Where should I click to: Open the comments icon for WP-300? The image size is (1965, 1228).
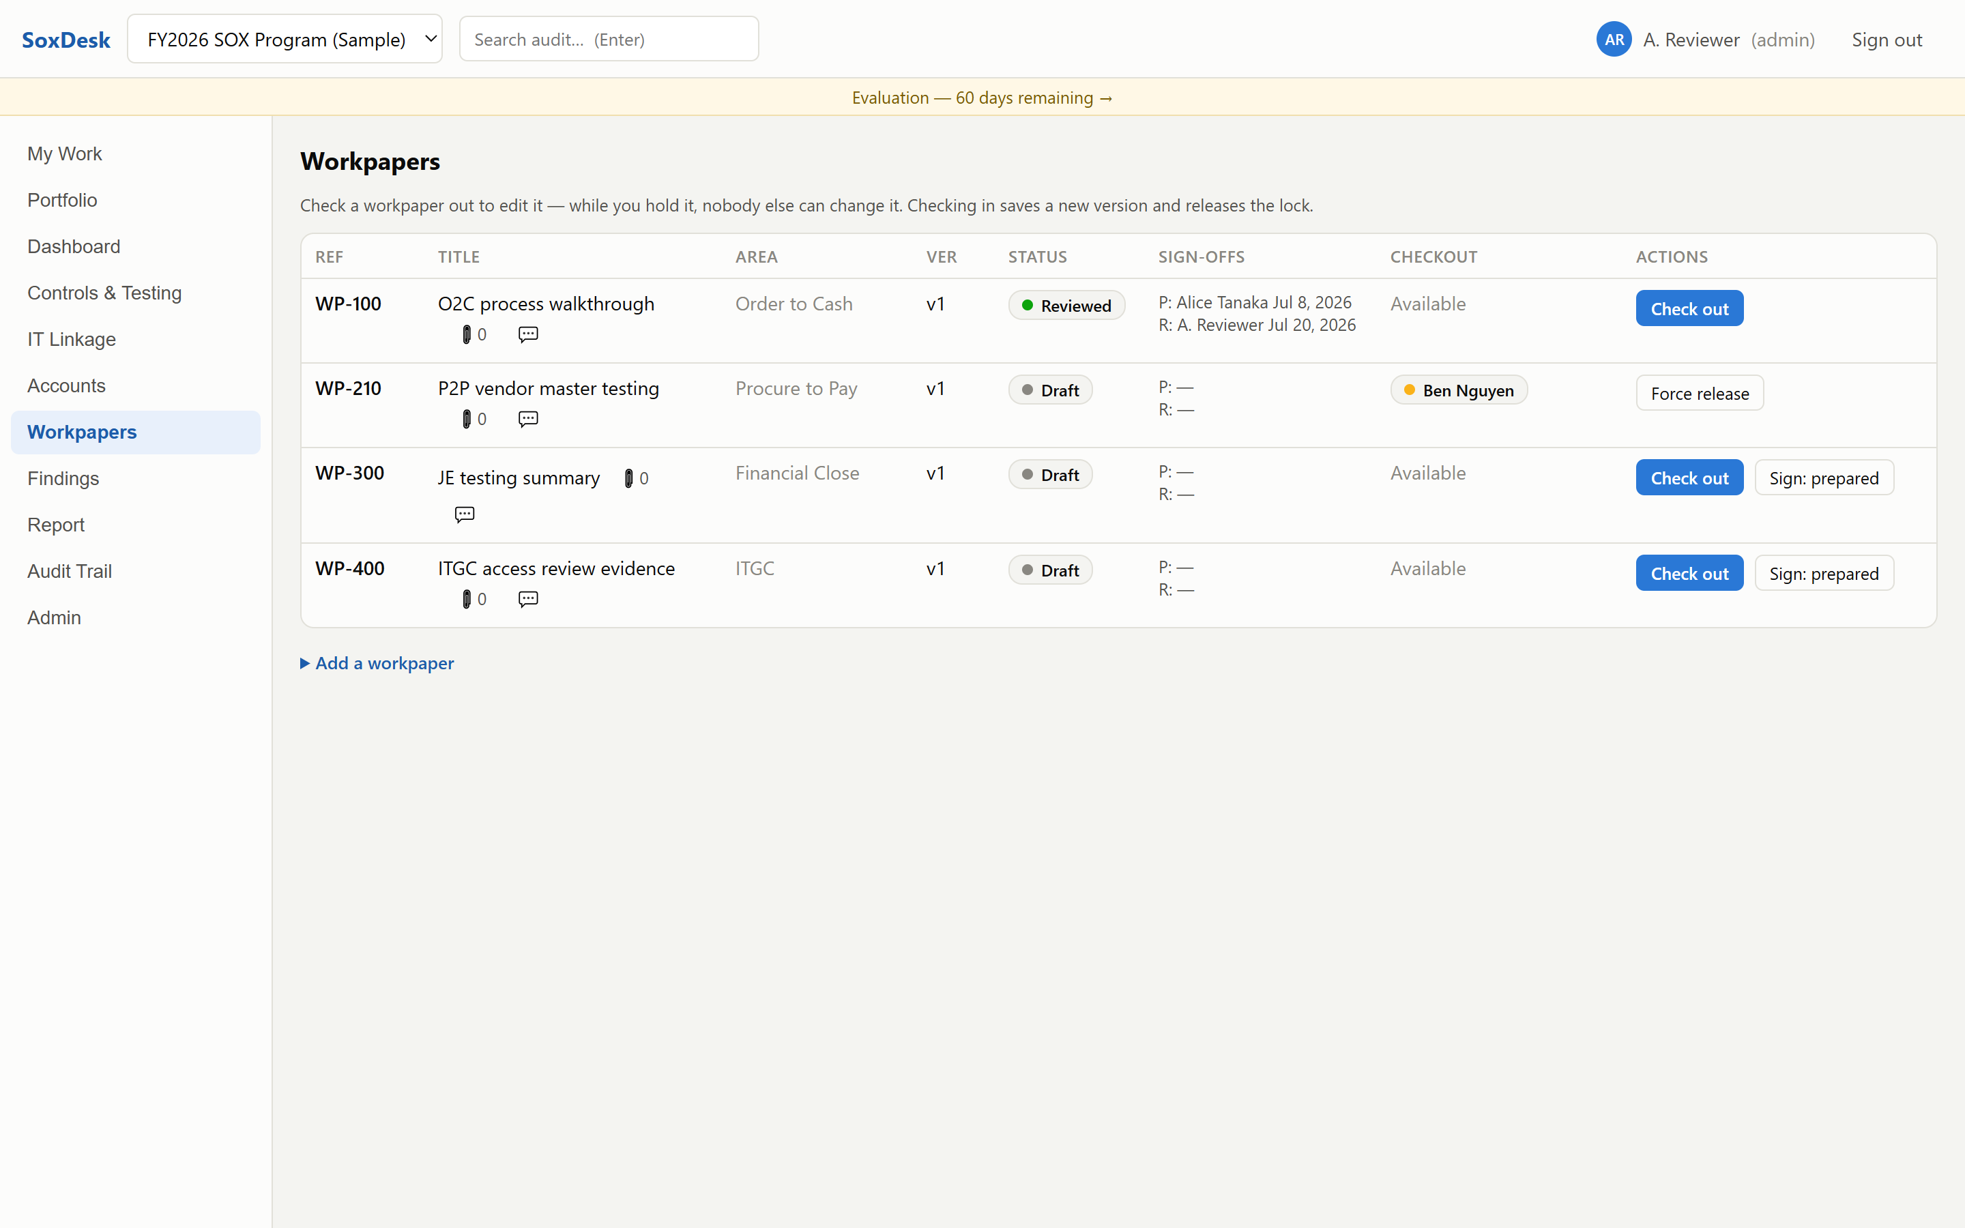(465, 514)
